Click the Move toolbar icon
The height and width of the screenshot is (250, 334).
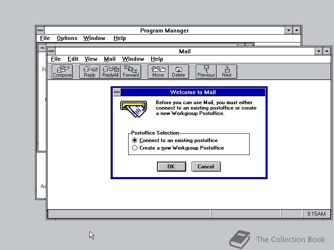pos(158,72)
